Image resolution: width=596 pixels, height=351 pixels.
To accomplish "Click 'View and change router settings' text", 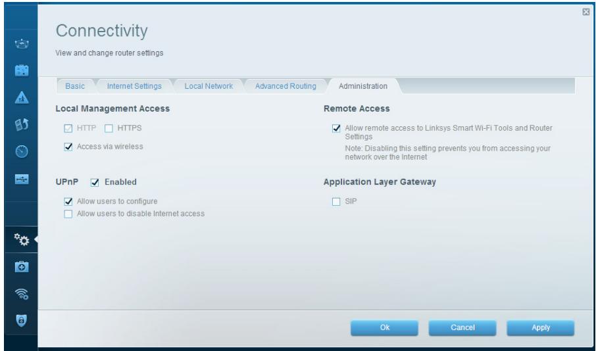I will tap(109, 53).
